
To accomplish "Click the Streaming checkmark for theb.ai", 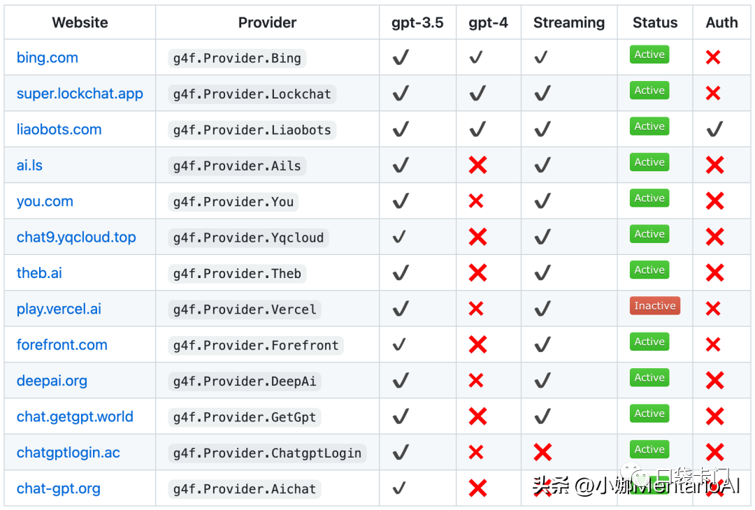I will 542,272.
